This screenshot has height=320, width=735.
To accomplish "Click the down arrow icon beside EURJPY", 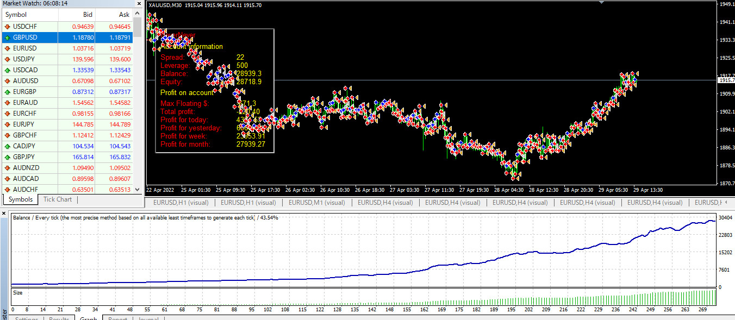I will [8, 124].
